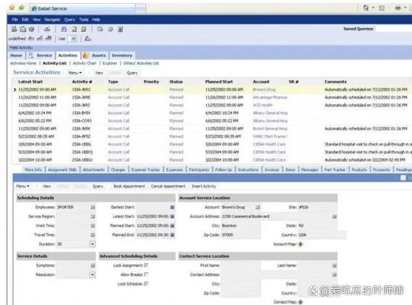Open the Service Region pick icon
Screen dimensions: 412x305
tap(92, 217)
